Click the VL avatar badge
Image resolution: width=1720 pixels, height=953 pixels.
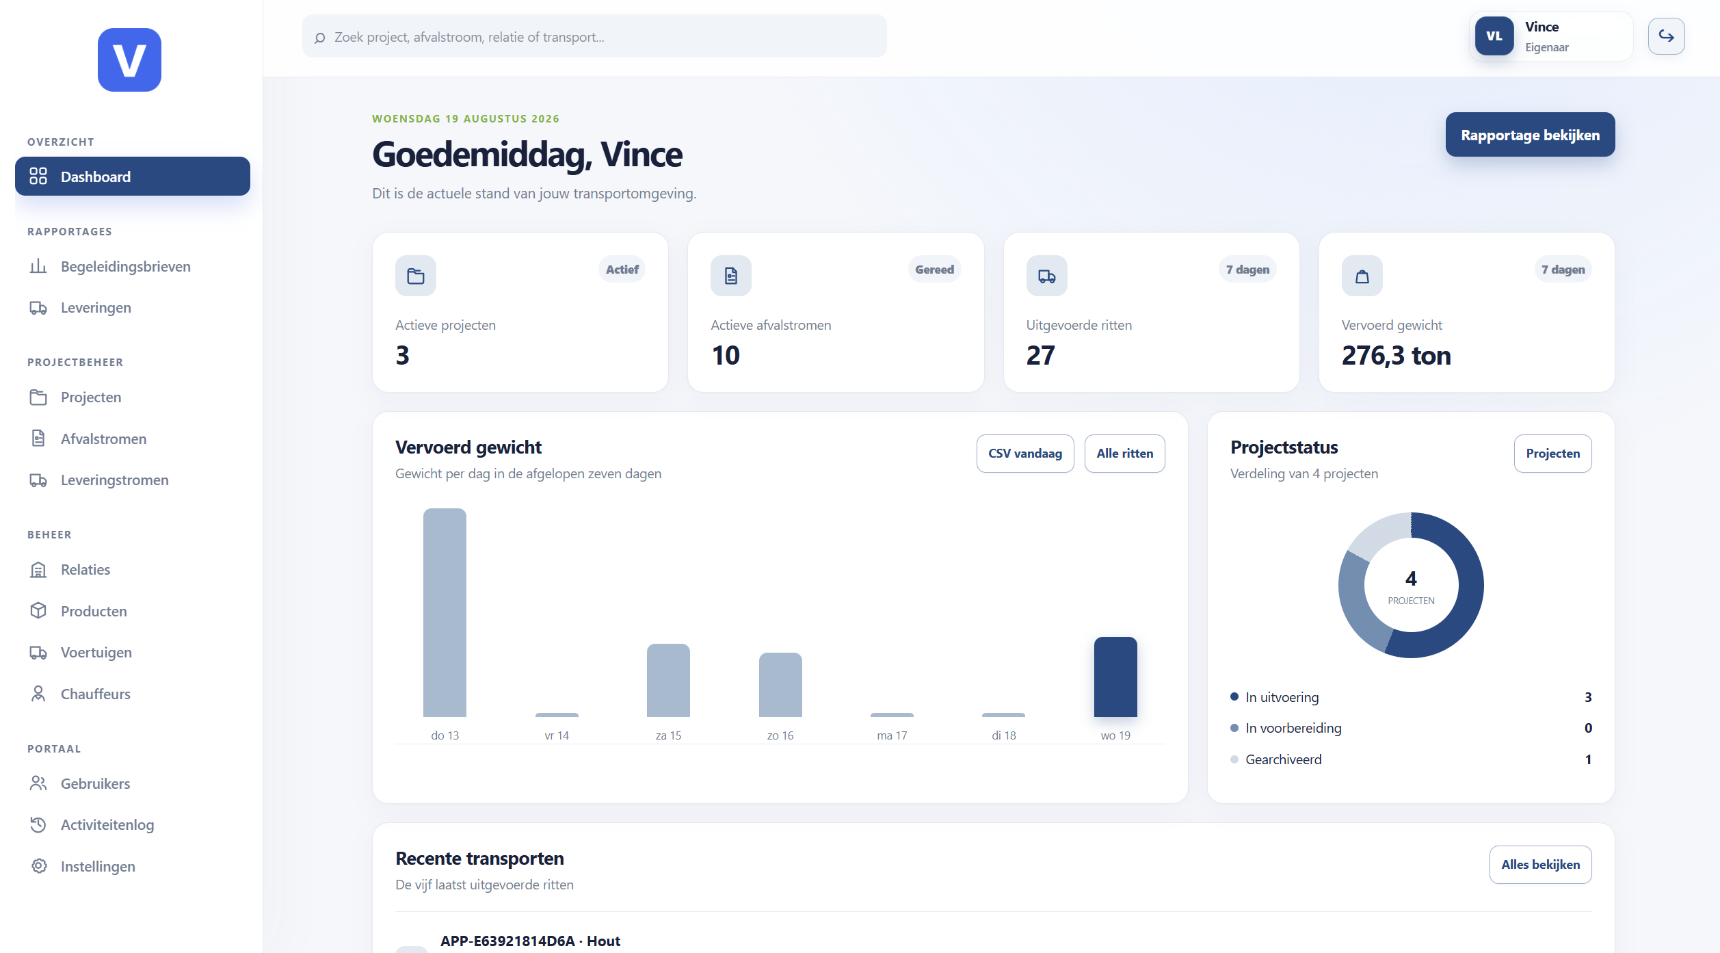[1494, 36]
